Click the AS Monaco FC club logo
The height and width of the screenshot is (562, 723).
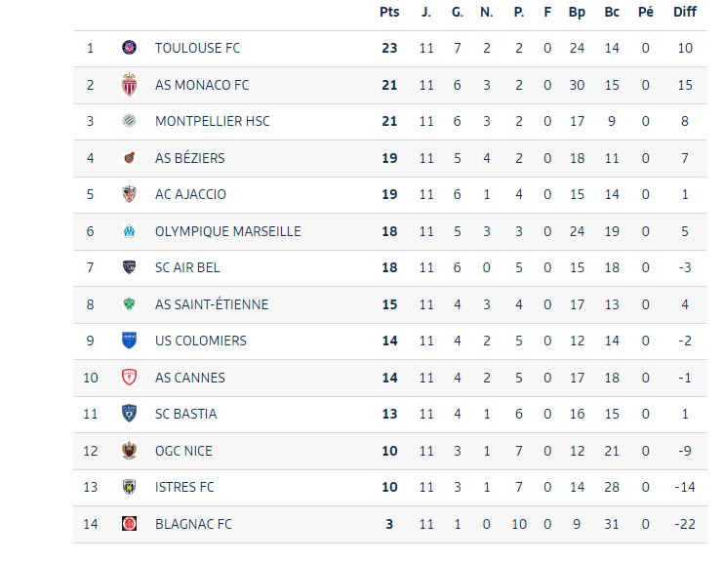130,85
